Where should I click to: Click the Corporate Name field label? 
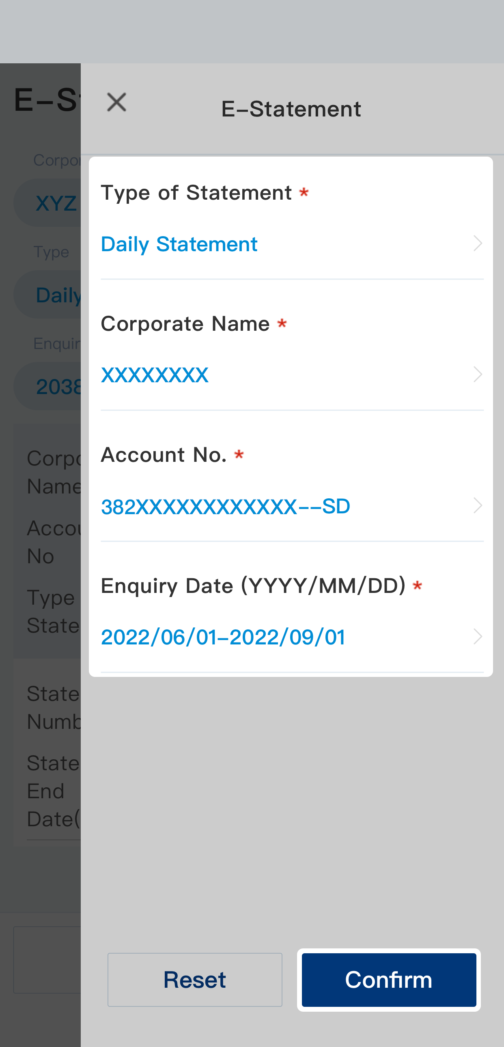pyautogui.click(x=185, y=324)
